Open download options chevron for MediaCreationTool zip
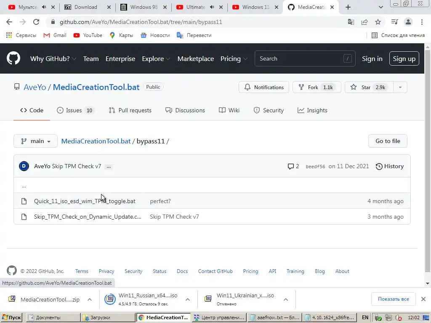The height and width of the screenshot is (323, 431). pos(90,299)
